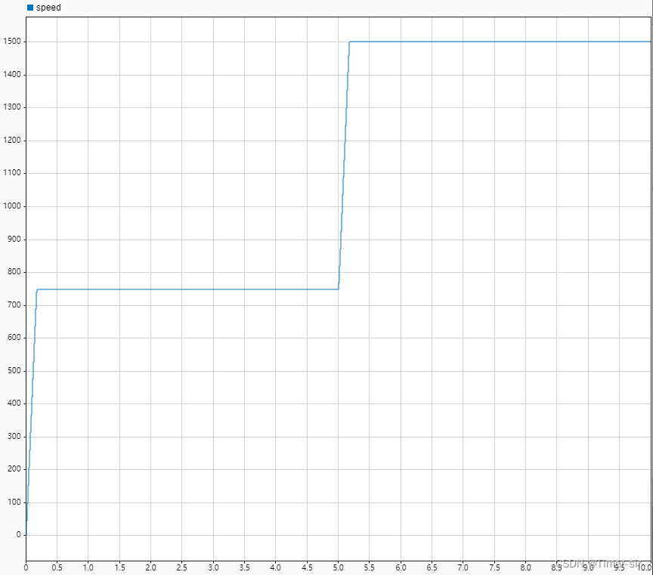Click the 6.0 x-axis tick label
This screenshot has height=575, width=653.
click(401, 567)
